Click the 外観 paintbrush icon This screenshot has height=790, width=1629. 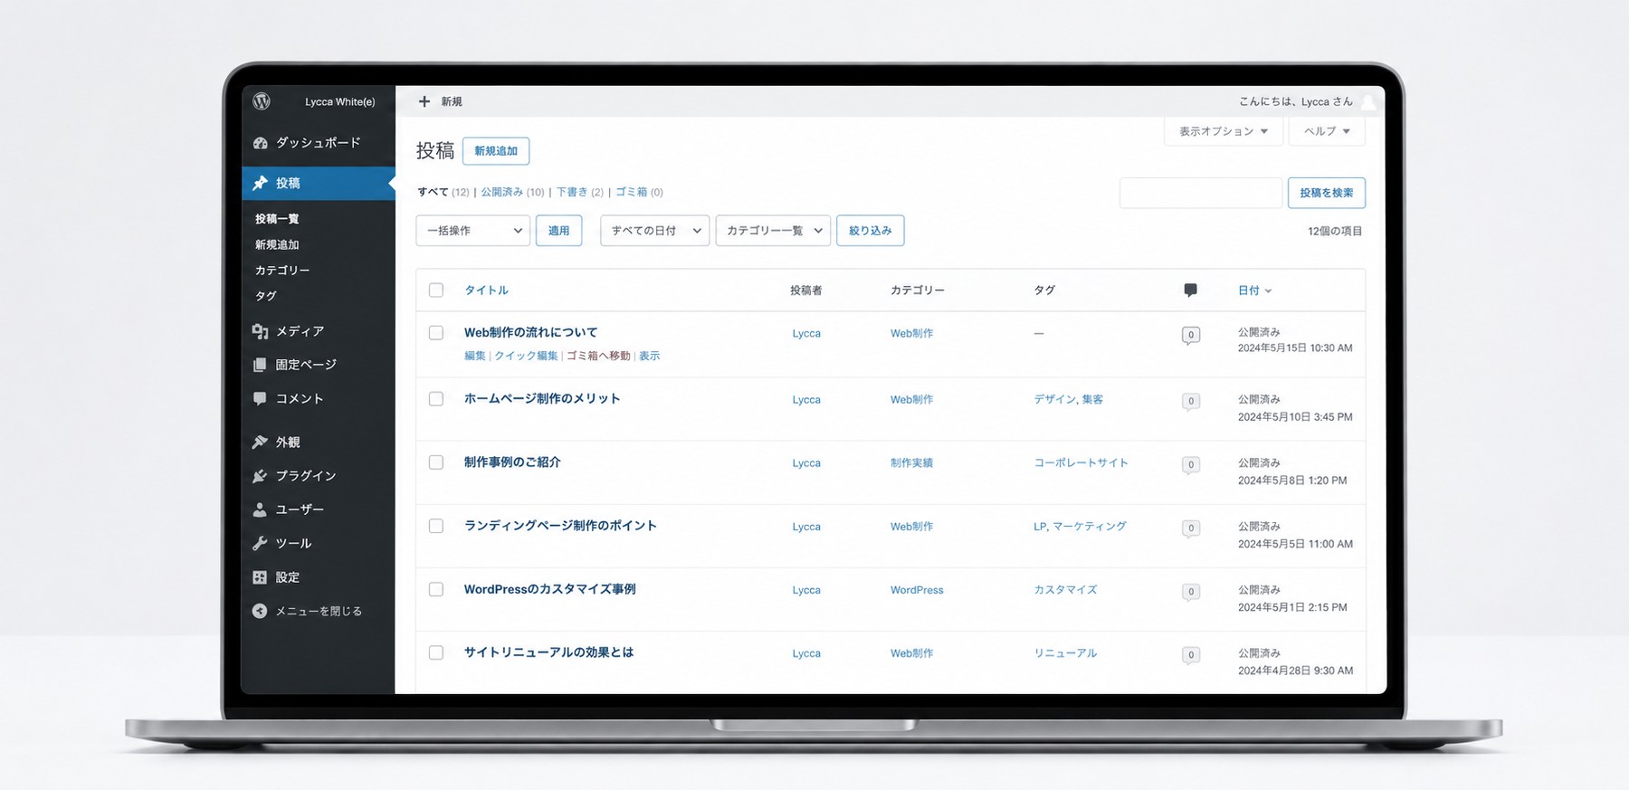(x=261, y=442)
